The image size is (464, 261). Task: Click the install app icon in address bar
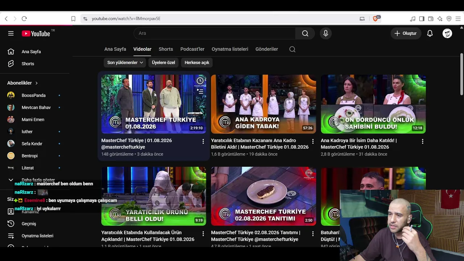coord(362,19)
